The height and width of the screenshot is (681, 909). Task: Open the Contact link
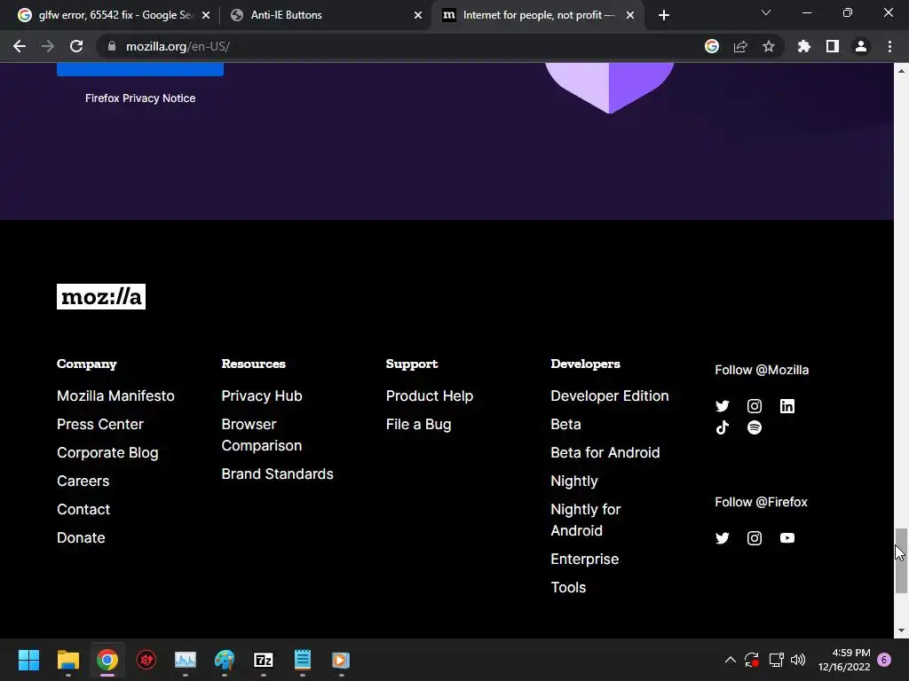pyautogui.click(x=83, y=509)
